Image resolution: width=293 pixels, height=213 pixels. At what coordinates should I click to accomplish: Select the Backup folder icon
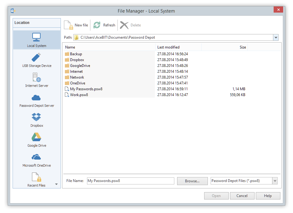tap(67, 54)
